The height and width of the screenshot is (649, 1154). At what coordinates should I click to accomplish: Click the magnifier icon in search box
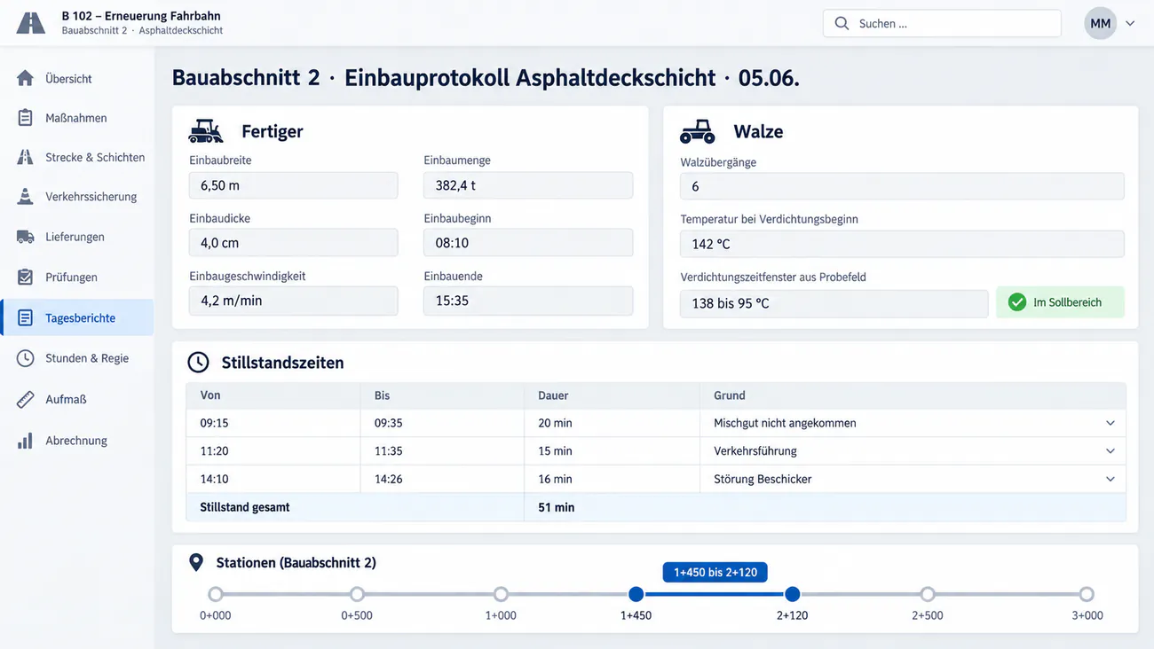[842, 24]
